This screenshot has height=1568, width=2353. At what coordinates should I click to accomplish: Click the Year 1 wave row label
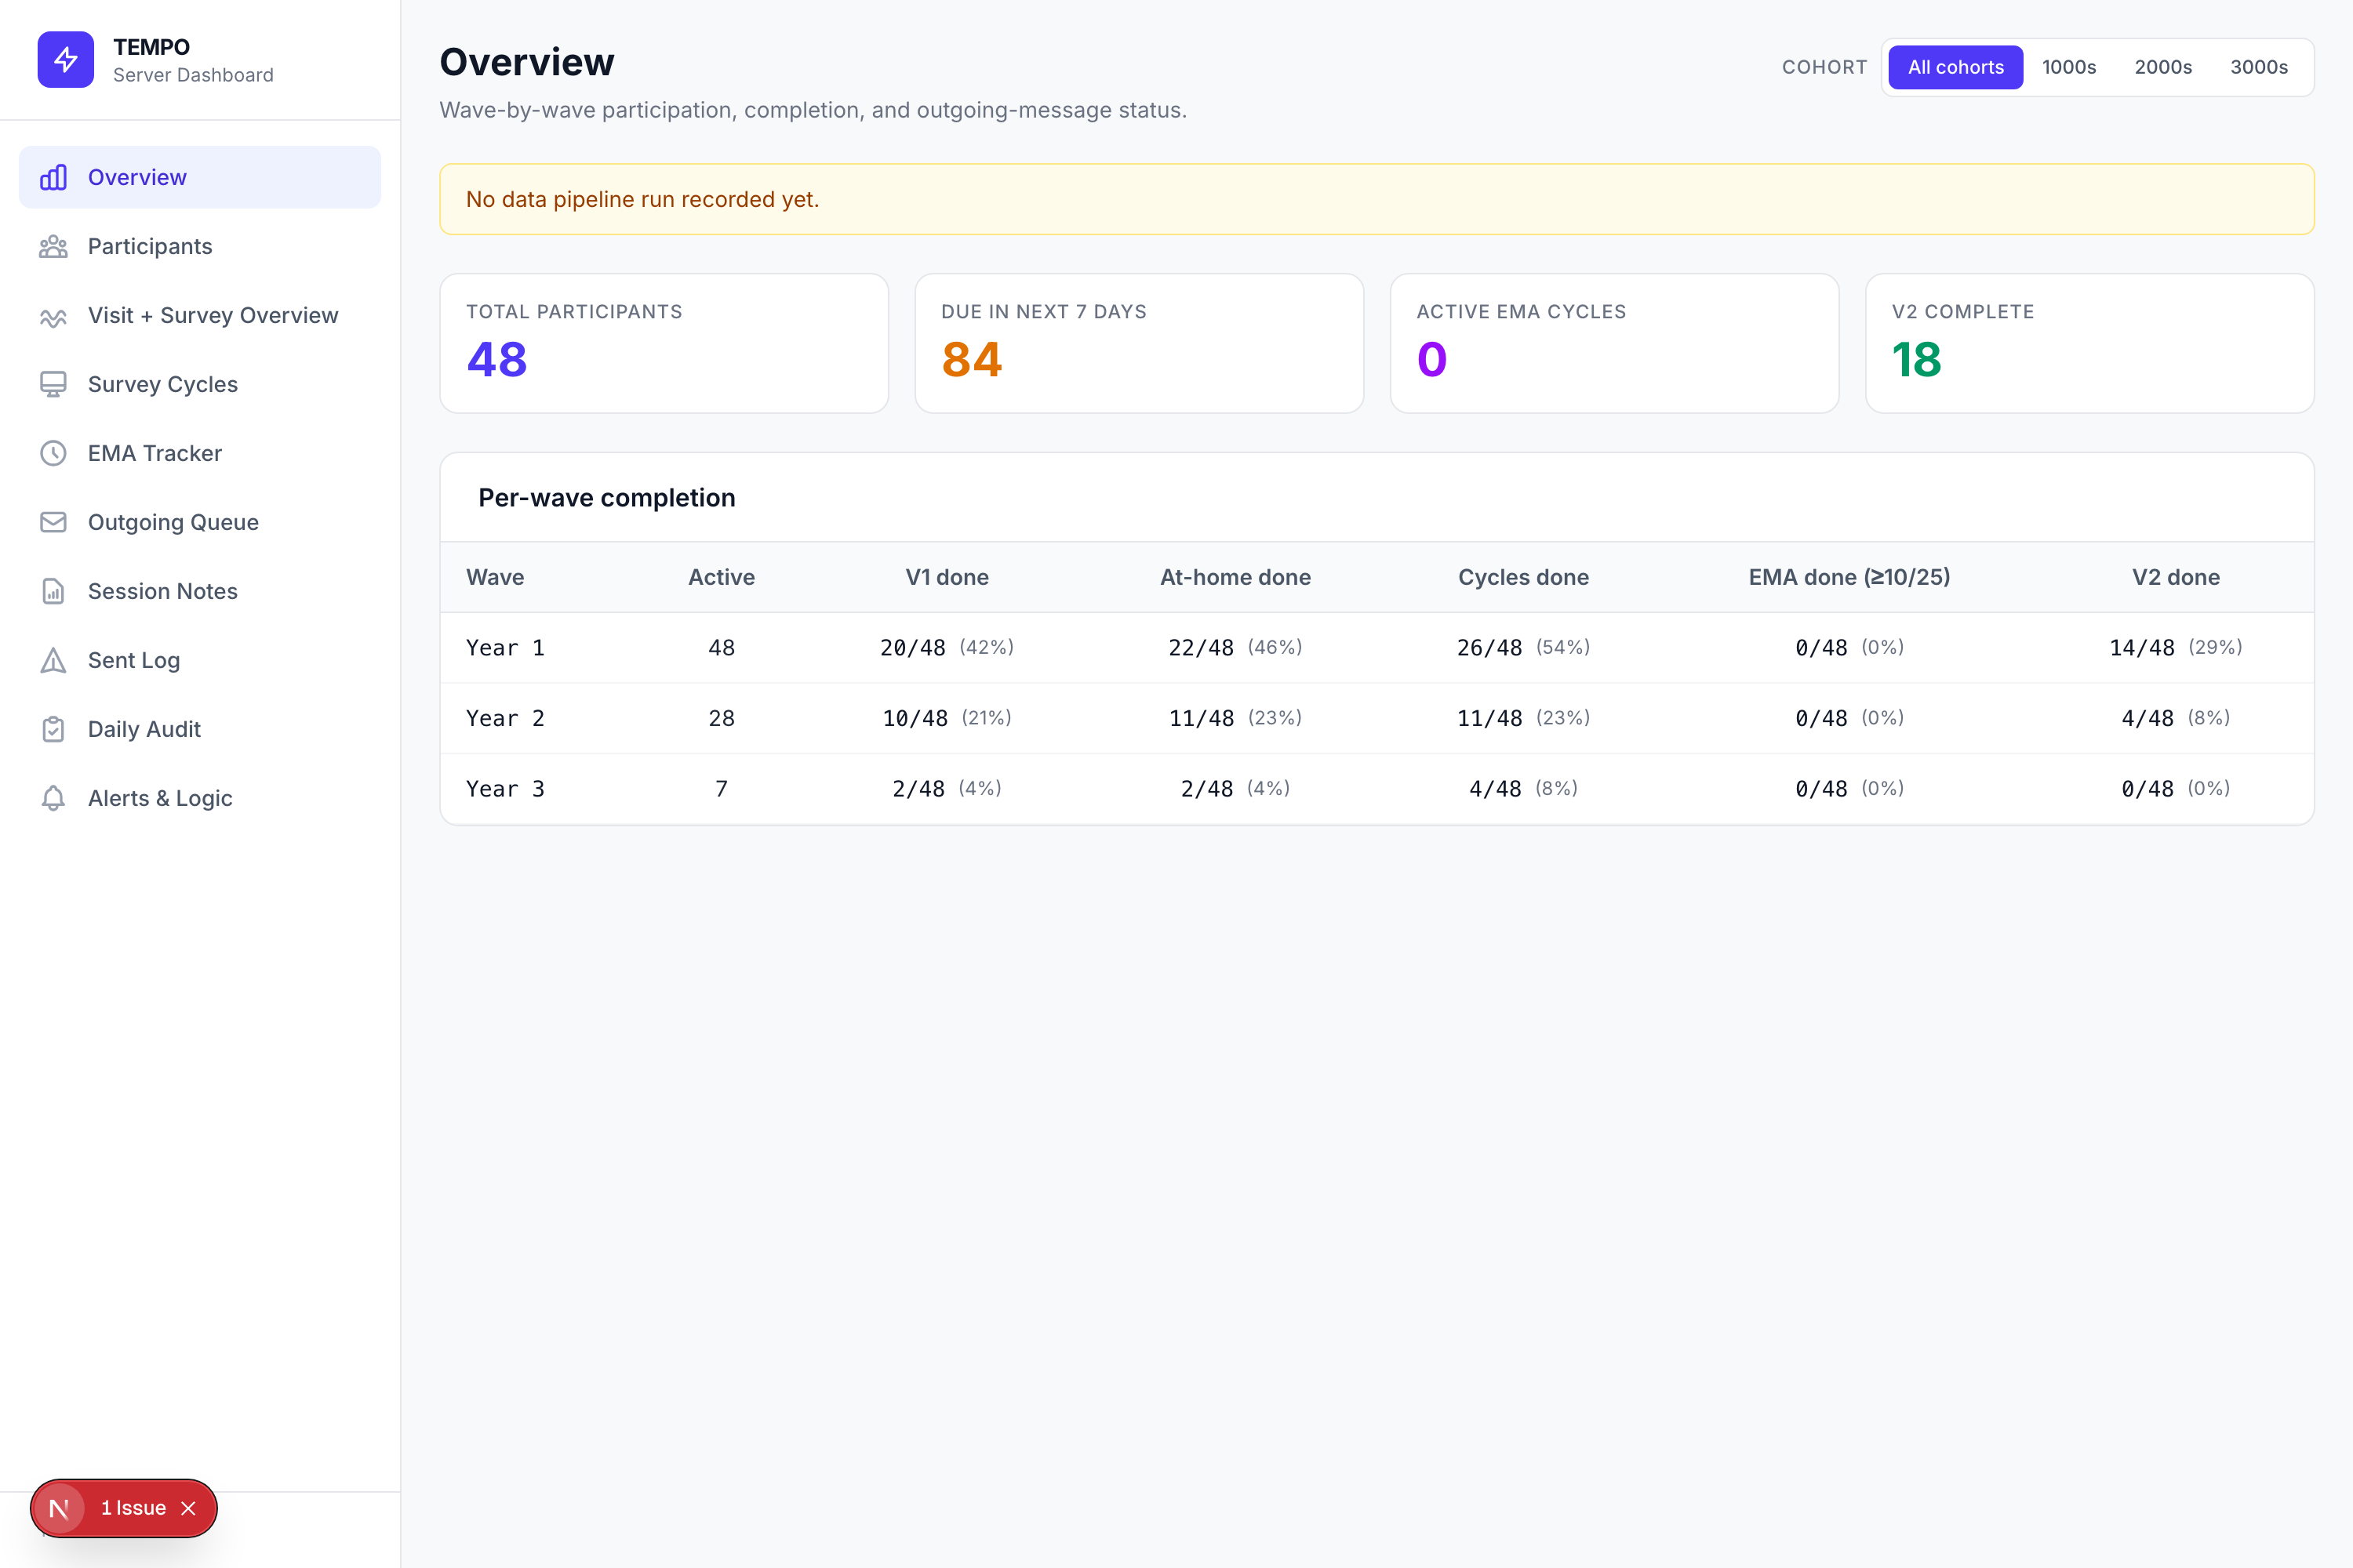click(505, 648)
